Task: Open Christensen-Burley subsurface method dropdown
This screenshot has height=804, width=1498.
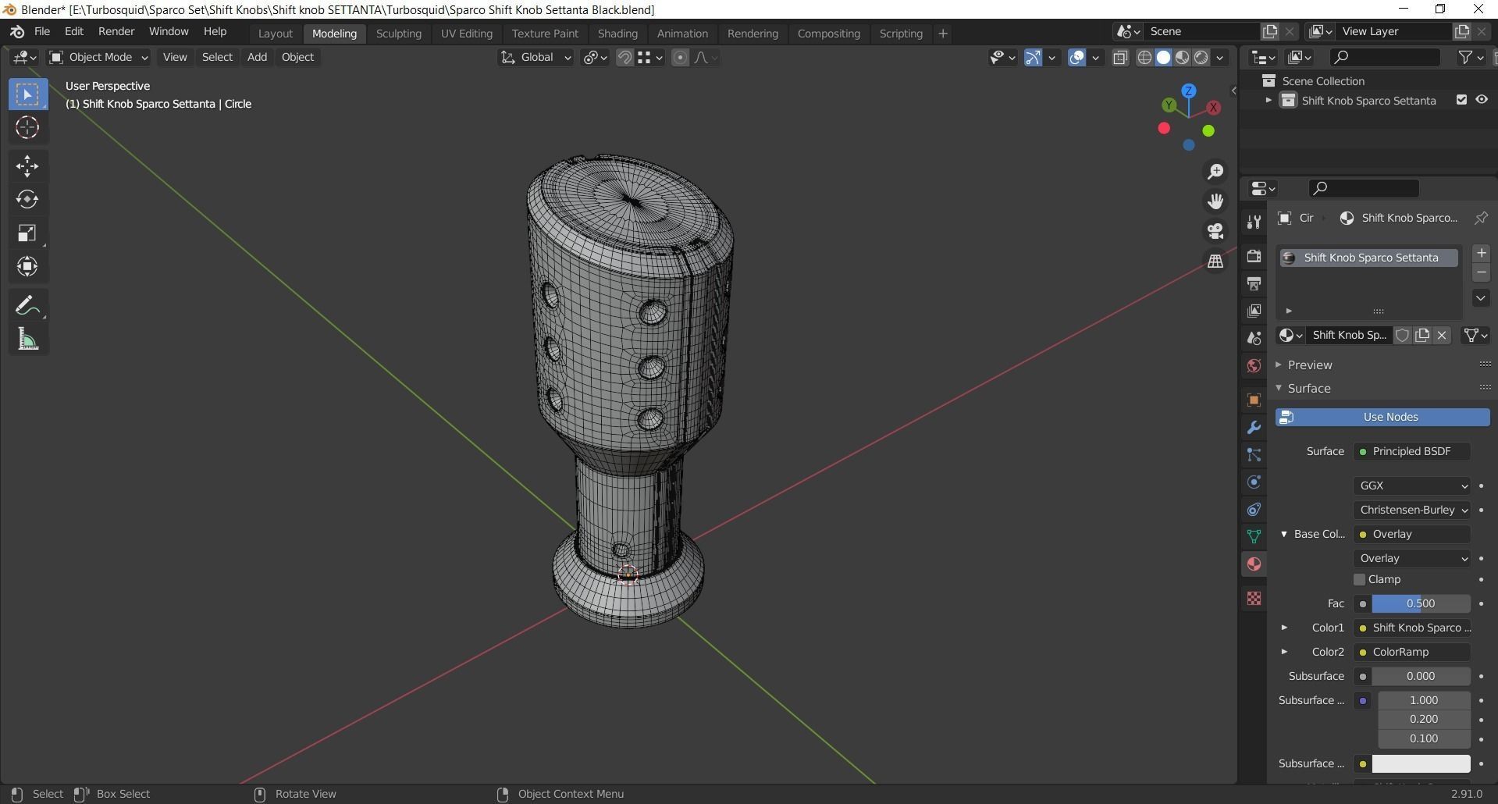Action: tap(1411, 510)
